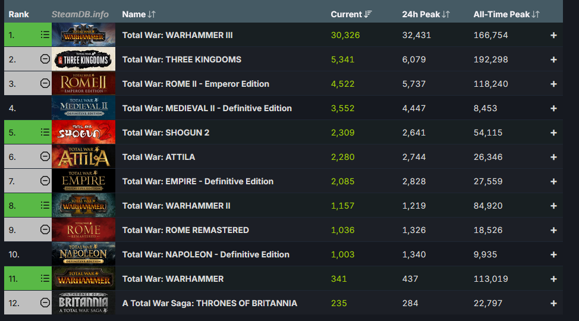Click the ROME II Emperor Edition thumbnail
579x321 pixels.
tap(83, 83)
